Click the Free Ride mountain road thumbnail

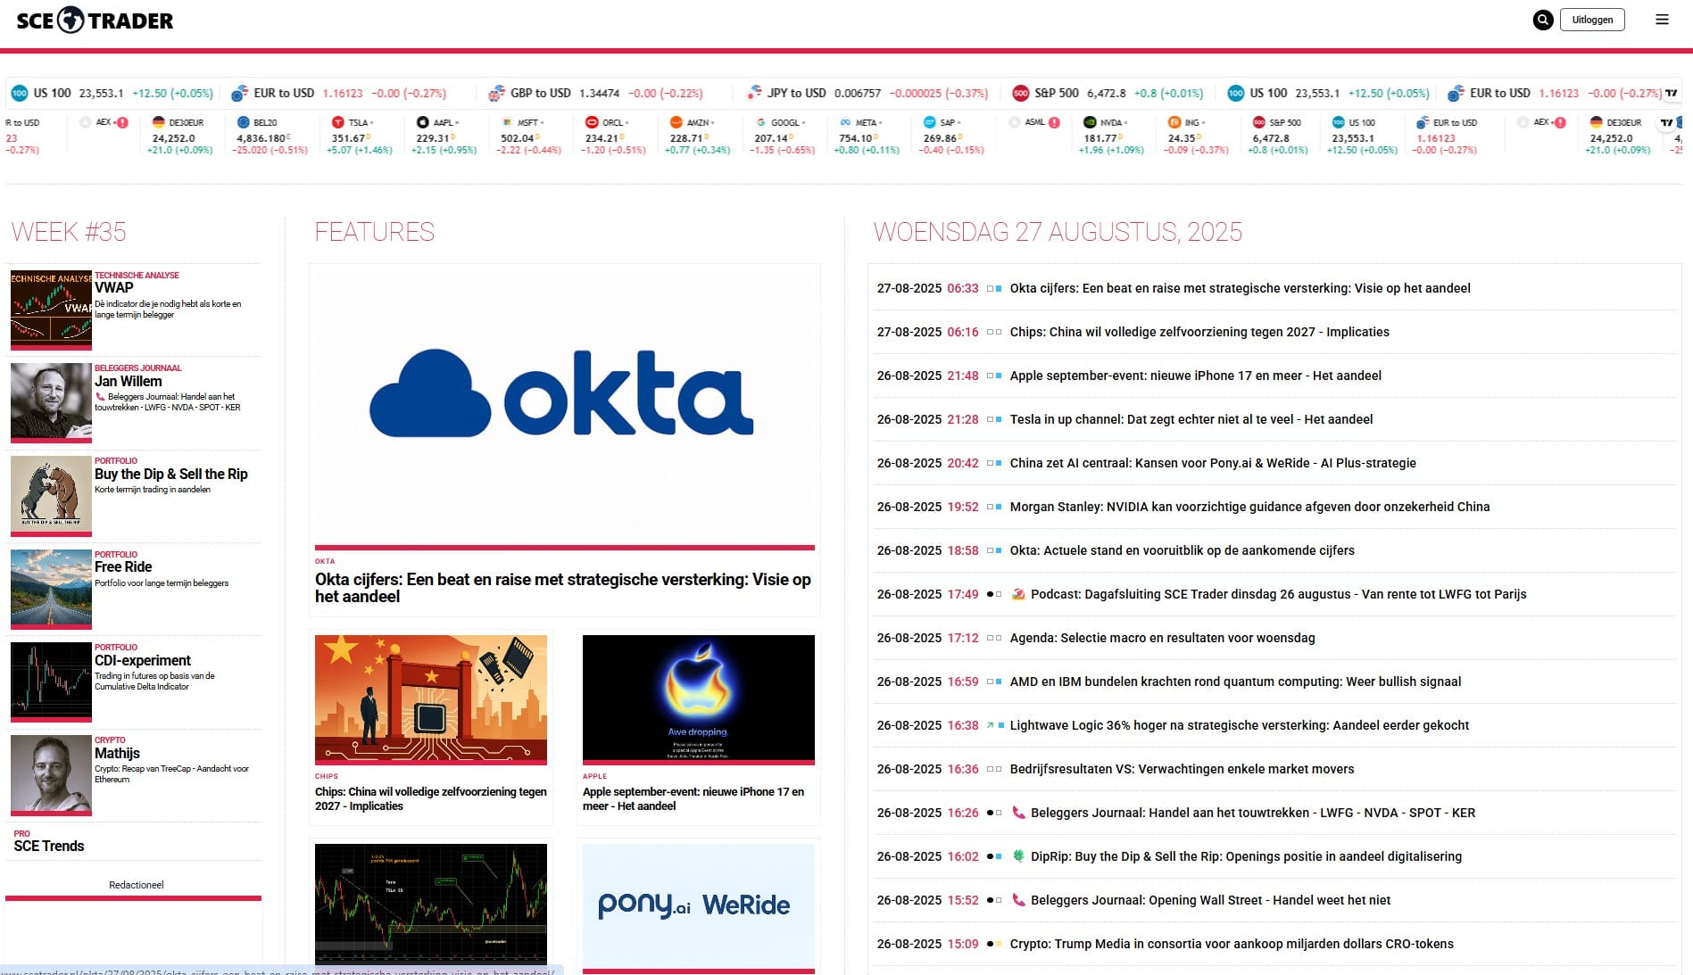pos(51,589)
